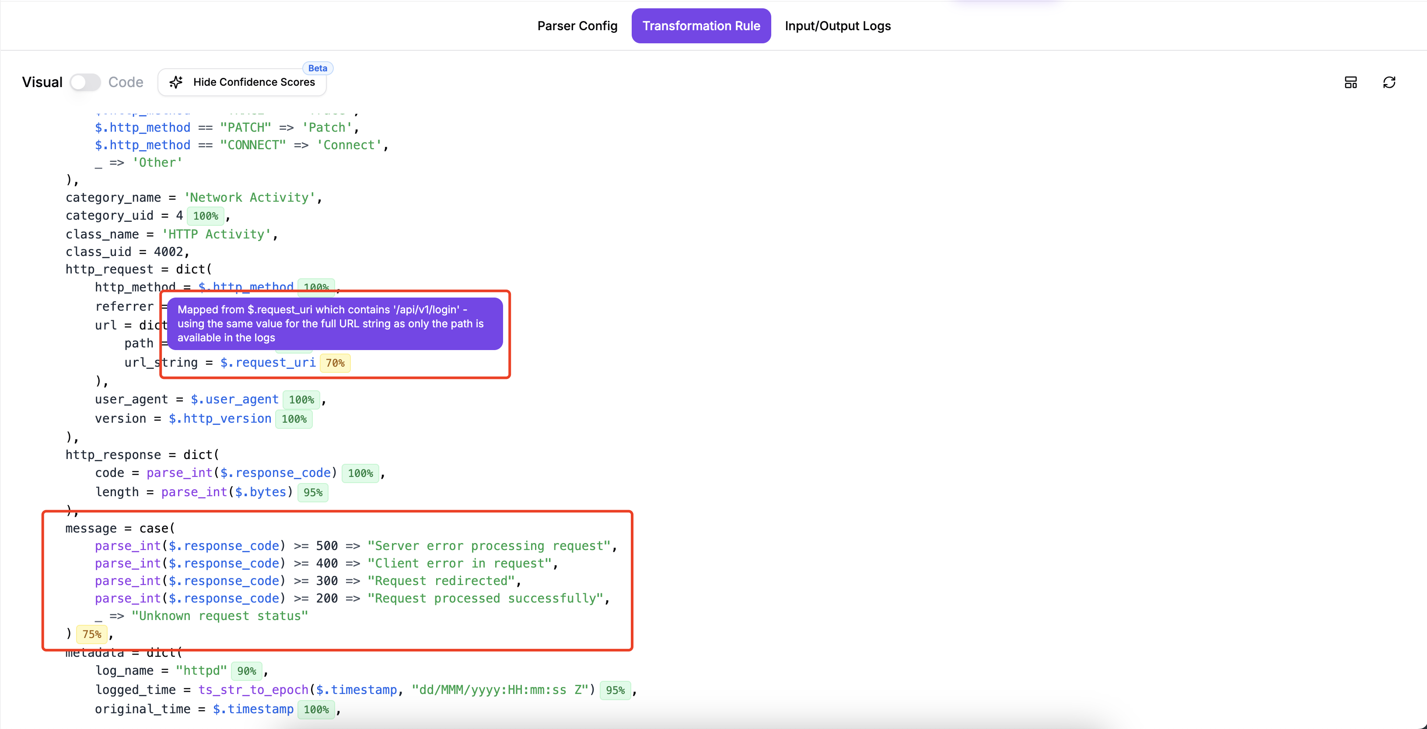Click the Beta badge
This screenshot has height=729, width=1427.
coord(318,68)
